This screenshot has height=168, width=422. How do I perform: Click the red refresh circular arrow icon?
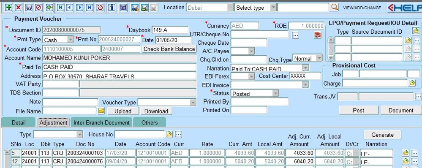coord(100,8)
